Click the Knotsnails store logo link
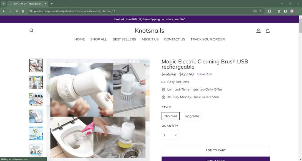 [150, 31]
